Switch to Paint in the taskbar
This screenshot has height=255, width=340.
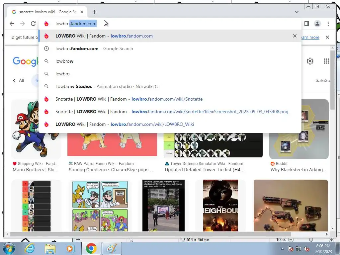coord(112,248)
